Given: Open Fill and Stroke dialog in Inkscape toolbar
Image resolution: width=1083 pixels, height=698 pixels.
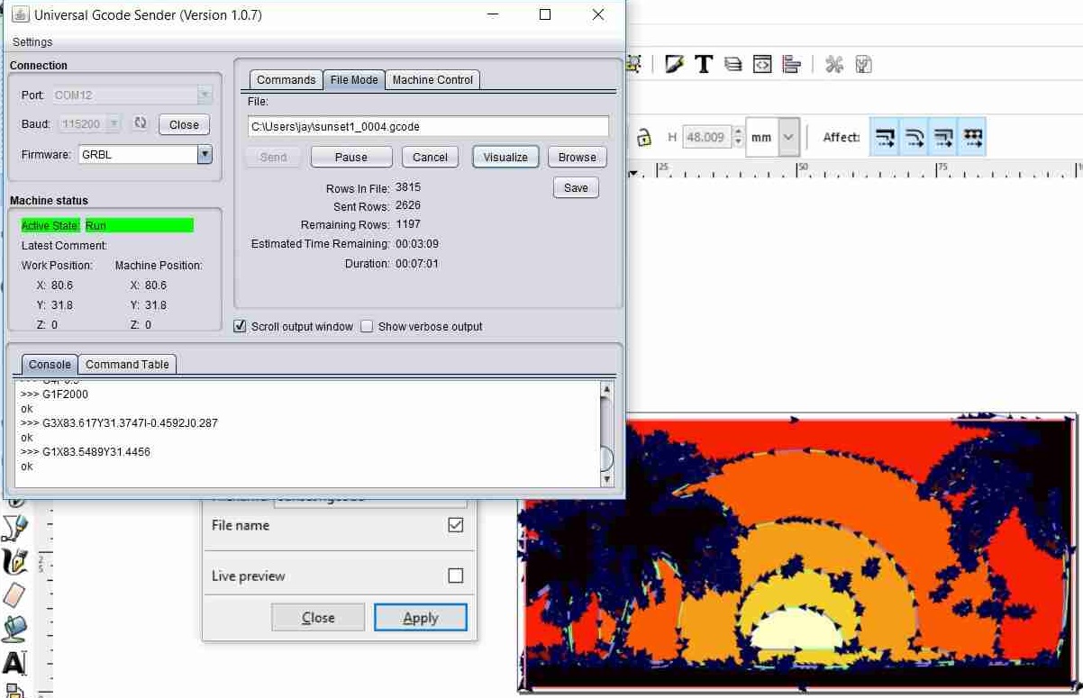Looking at the screenshot, I should (674, 64).
